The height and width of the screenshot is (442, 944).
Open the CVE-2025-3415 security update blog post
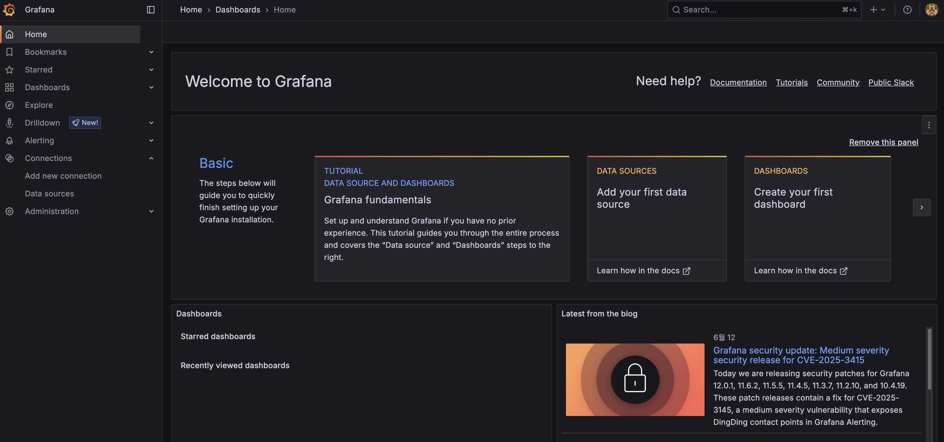[x=801, y=355]
